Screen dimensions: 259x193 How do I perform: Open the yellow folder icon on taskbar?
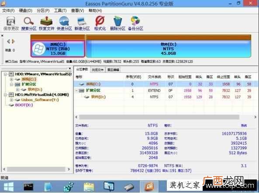[x=89, y=187]
